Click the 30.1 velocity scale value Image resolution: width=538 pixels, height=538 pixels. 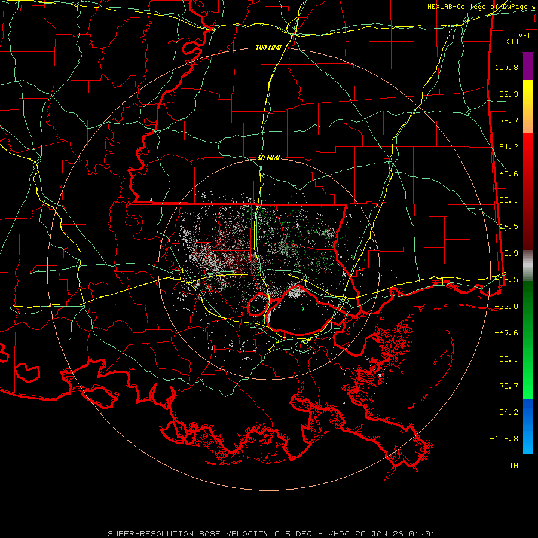(x=509, y=200)
